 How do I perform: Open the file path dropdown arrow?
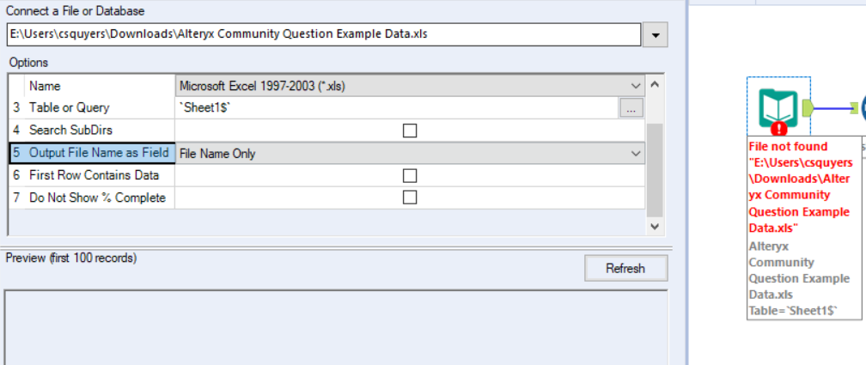656,35
